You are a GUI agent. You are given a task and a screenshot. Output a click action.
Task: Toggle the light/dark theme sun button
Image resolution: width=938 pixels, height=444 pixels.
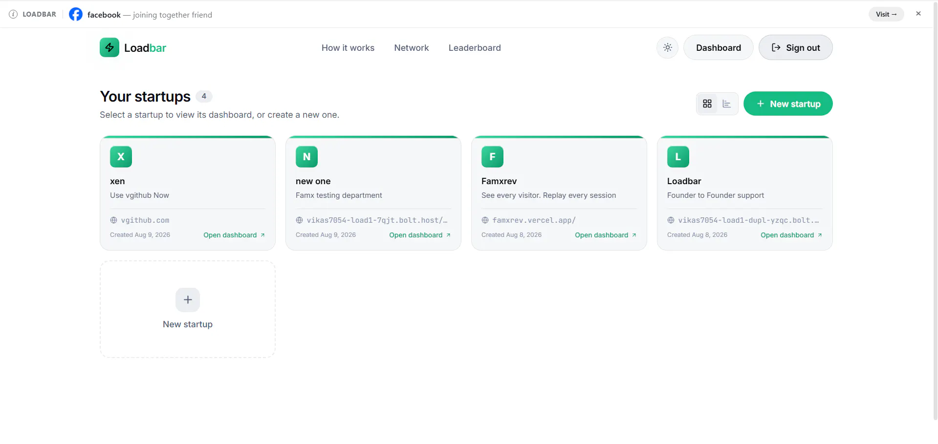[x=667, y=47]
